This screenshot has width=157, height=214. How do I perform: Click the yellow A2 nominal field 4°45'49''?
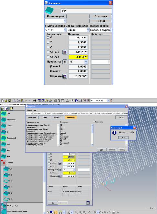click(x=78, y=57)
